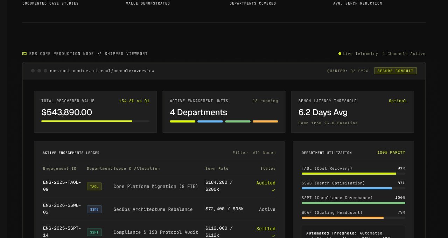The height and width of the screenshot is (238, 448).
Task: Click the DOCUMENTED CASE STUDIES label
Action: click(50, 3)
